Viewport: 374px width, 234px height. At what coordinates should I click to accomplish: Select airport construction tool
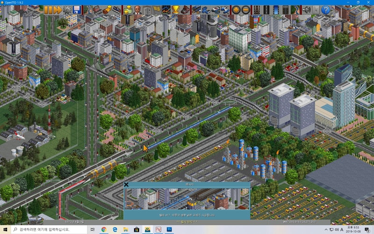coord(285,10)
